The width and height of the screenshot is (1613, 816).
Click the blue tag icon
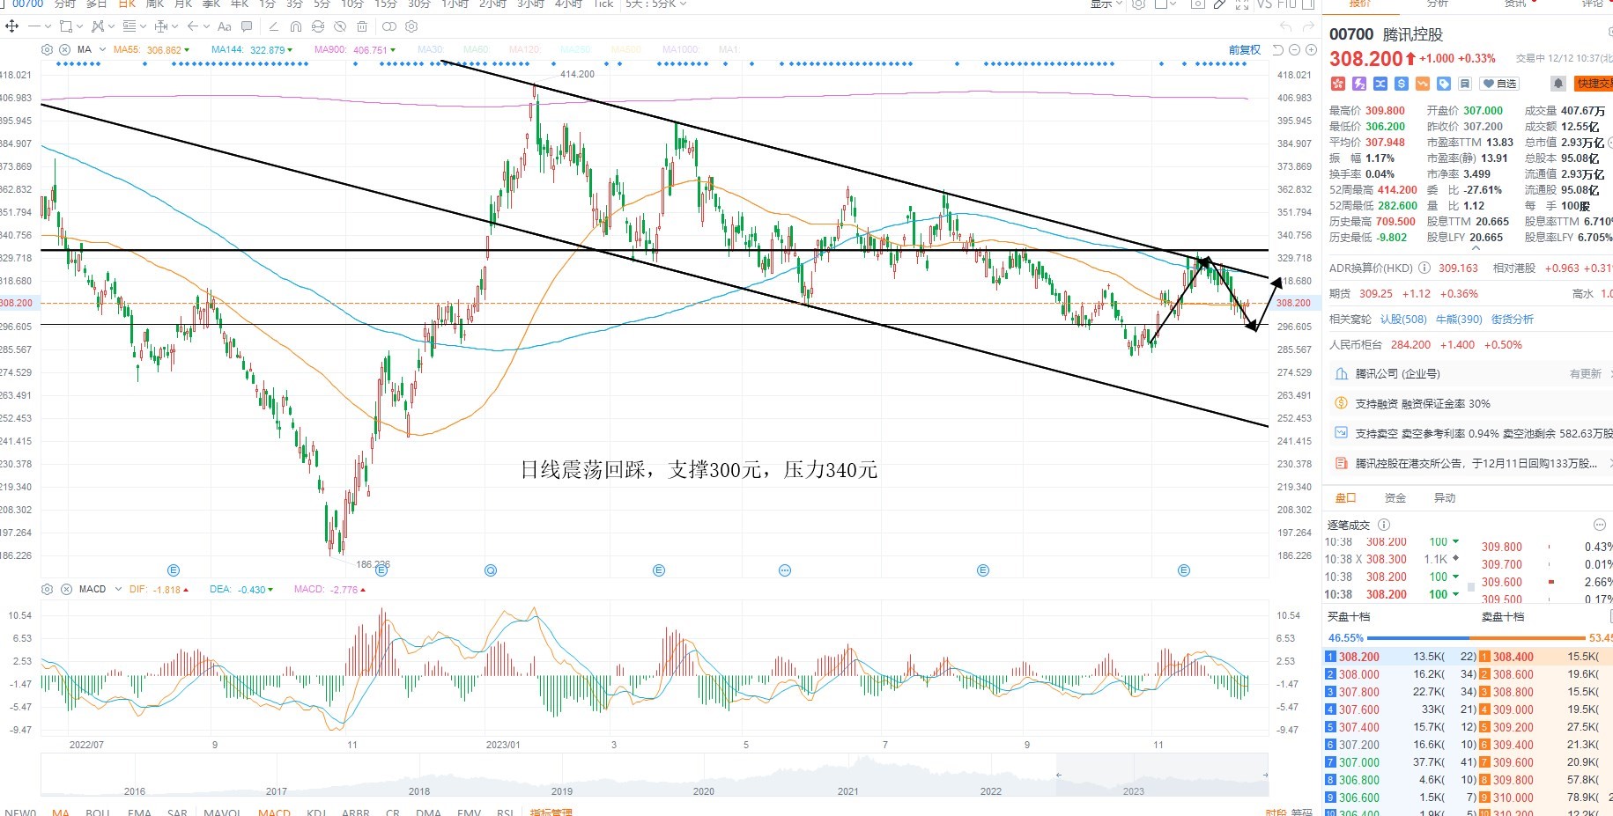[1443, 84]
